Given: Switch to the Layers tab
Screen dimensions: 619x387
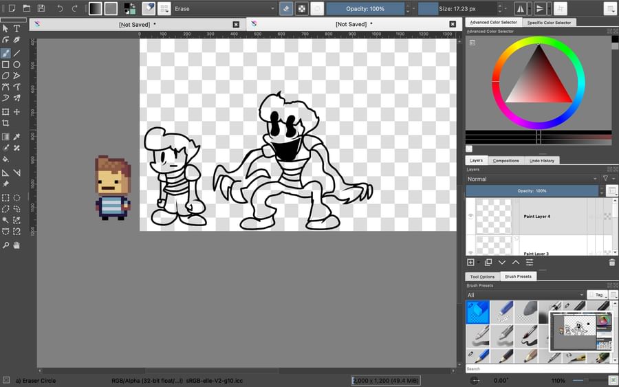Looking at the screenshot, I should pos(476,161).
